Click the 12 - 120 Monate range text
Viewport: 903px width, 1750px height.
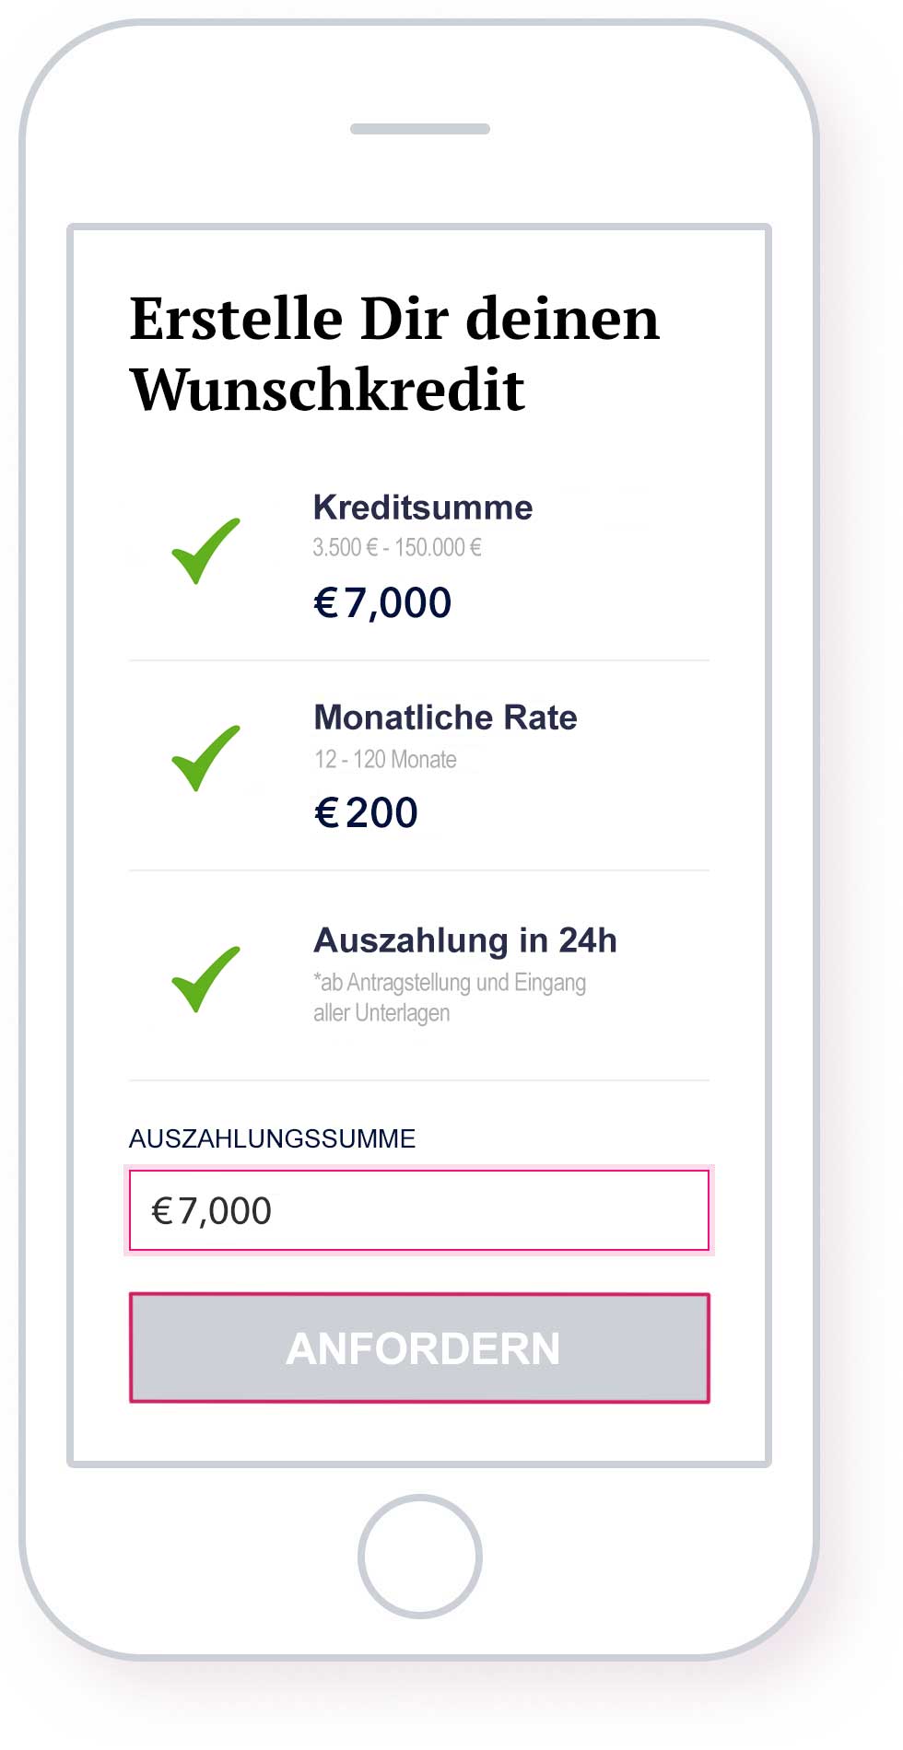pos(385,760)
